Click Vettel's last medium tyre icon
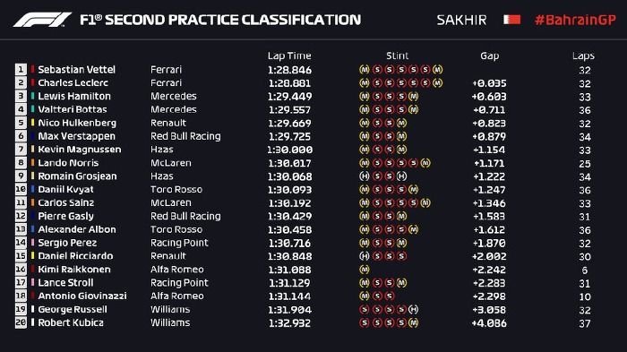Screen dimensions: 627x352 (x=438, y=70)
